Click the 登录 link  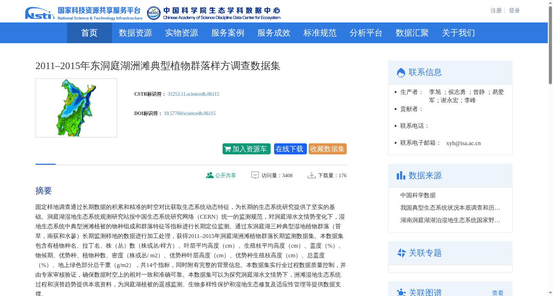(x=514, y=11)
